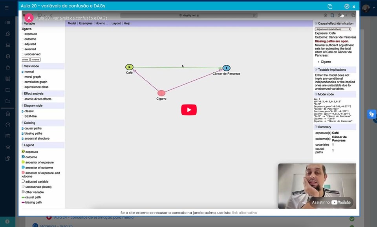
Task: Click 'Assistir no YouTube' button
Action: point(331,202)
